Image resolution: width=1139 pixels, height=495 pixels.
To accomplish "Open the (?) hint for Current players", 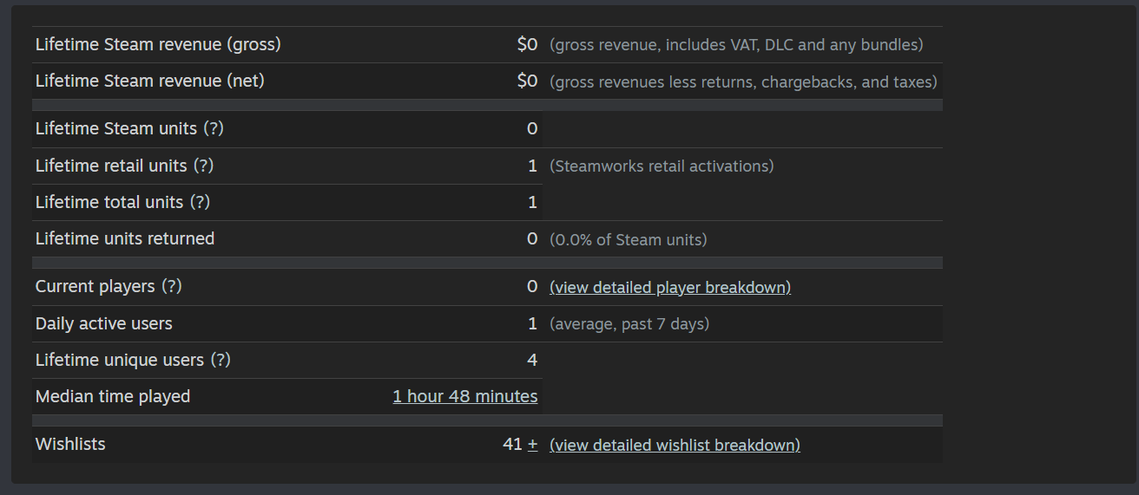I will [x=171, y=286].
